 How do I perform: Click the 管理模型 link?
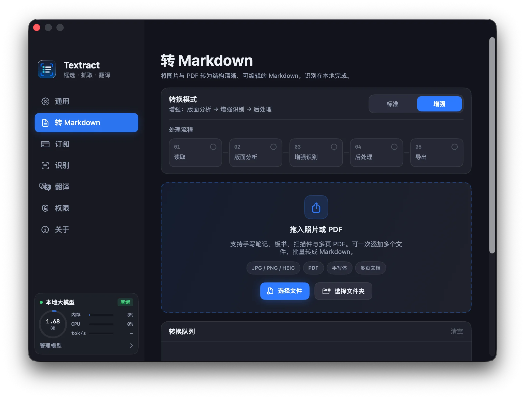(51, 346)
